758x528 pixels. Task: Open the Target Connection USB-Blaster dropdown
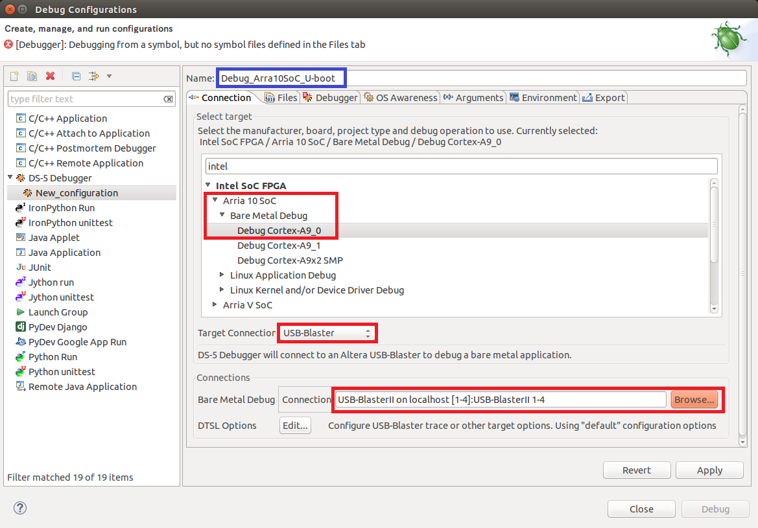[327, 333]
